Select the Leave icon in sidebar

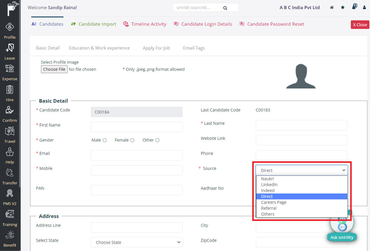(x=10, y=50)
